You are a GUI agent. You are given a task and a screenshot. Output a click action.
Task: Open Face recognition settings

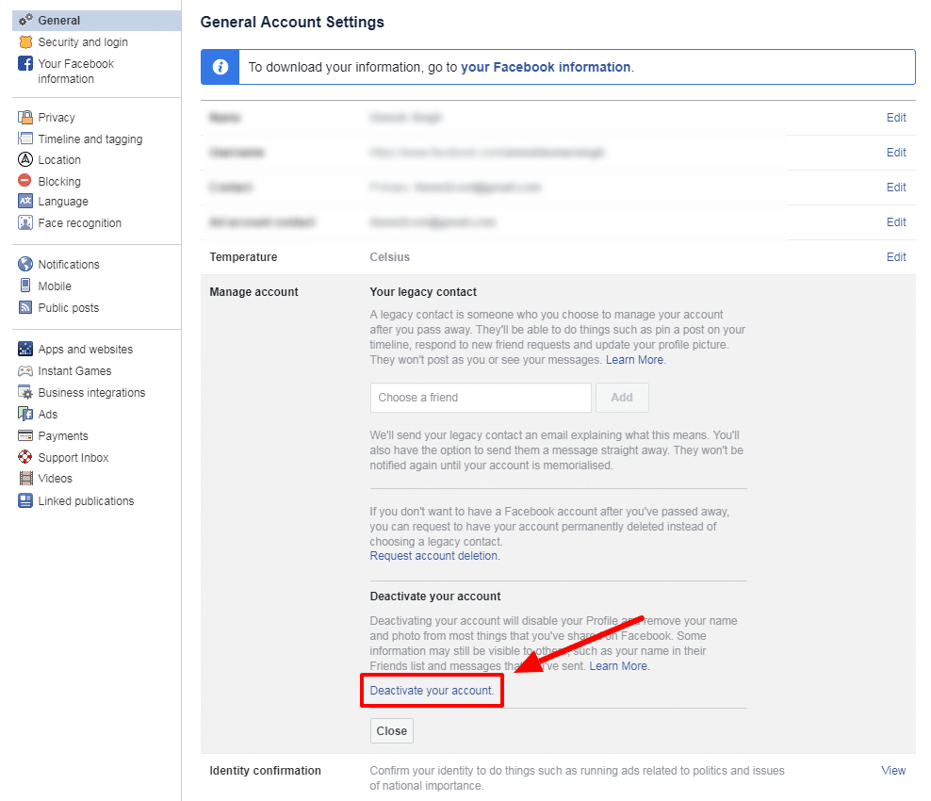tap(79, 223)
